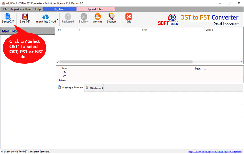
Task: Click the Select OST toolbar icon
Action: (x=8, y=17)
